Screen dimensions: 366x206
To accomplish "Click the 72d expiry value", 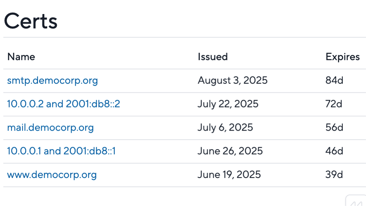I will [334, 104].
